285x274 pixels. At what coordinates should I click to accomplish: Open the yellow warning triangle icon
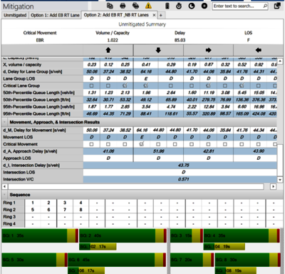pos(148,6)
